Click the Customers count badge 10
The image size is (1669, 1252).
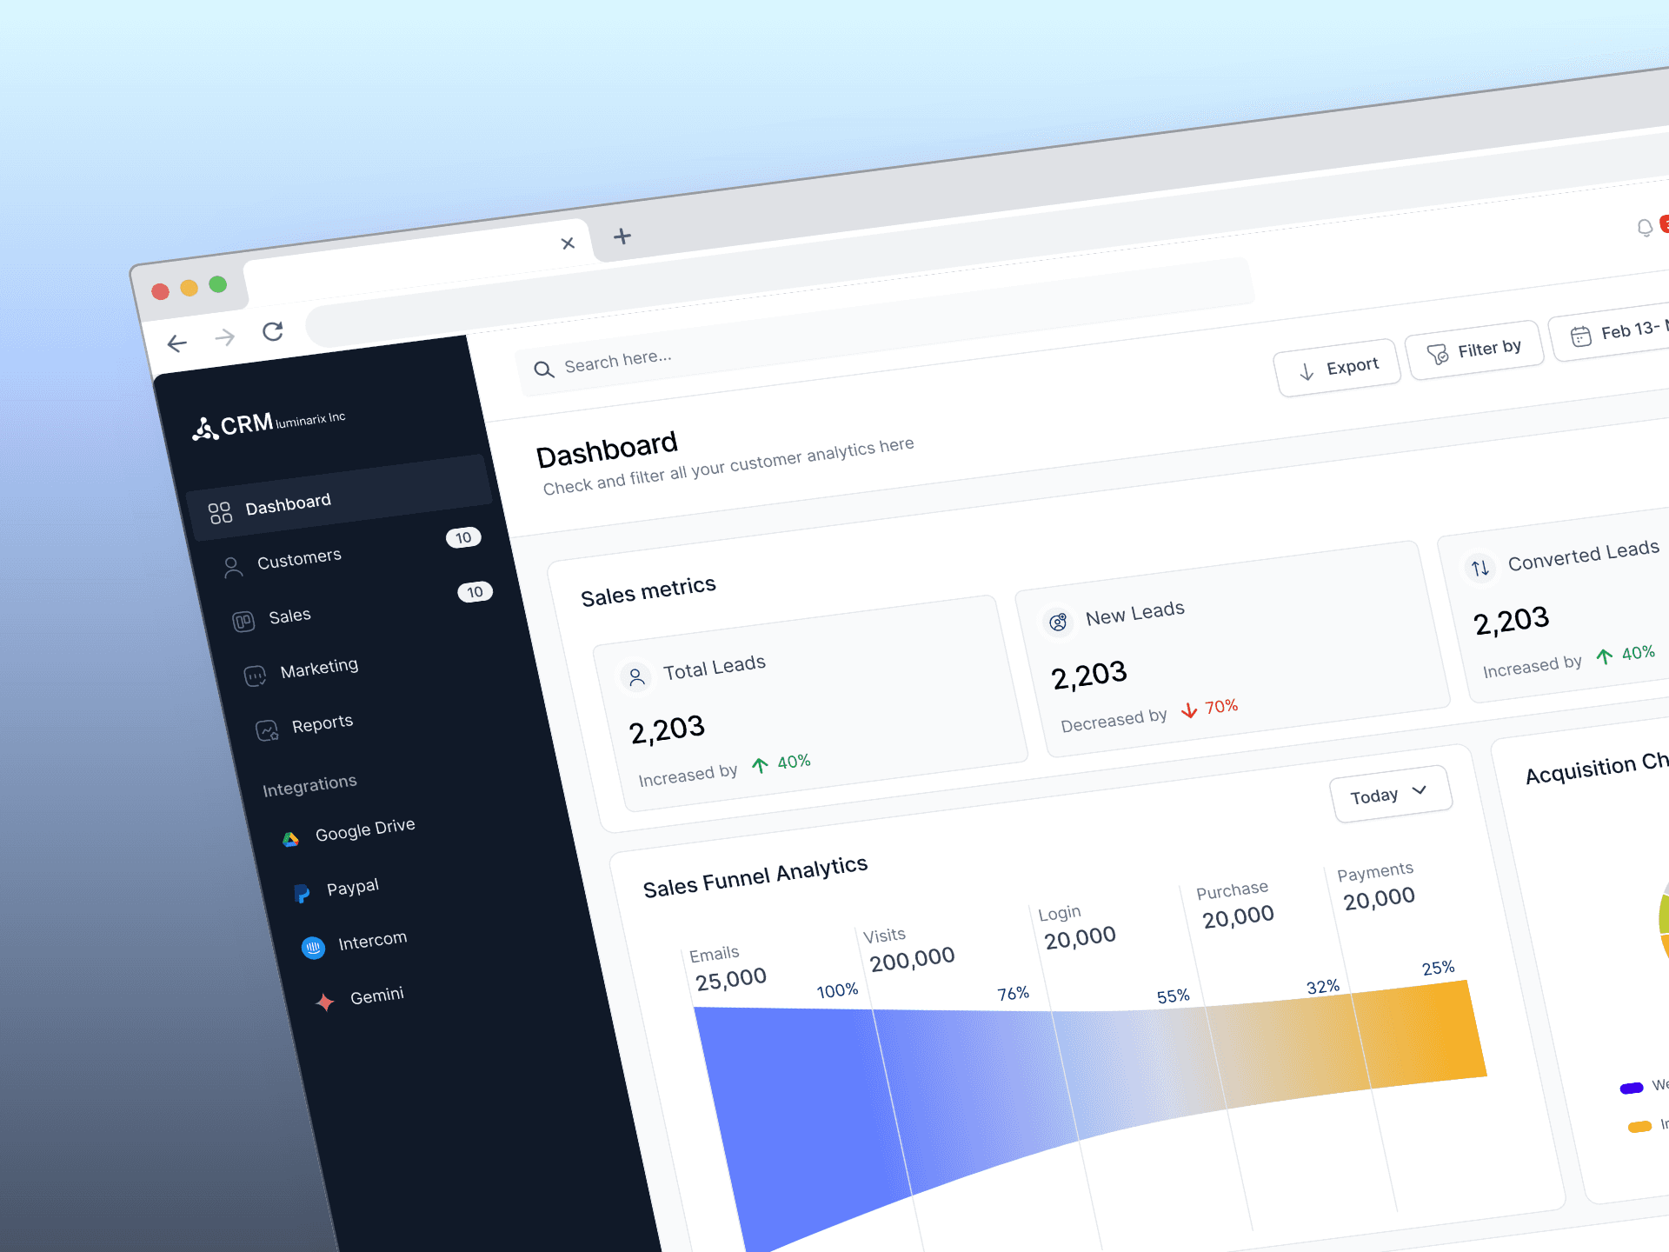click(463, 537)
